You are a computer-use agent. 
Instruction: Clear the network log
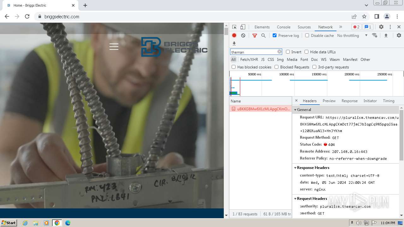click(243, 36)
